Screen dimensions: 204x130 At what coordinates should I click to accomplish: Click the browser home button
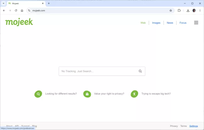click(x=22, y=11)
